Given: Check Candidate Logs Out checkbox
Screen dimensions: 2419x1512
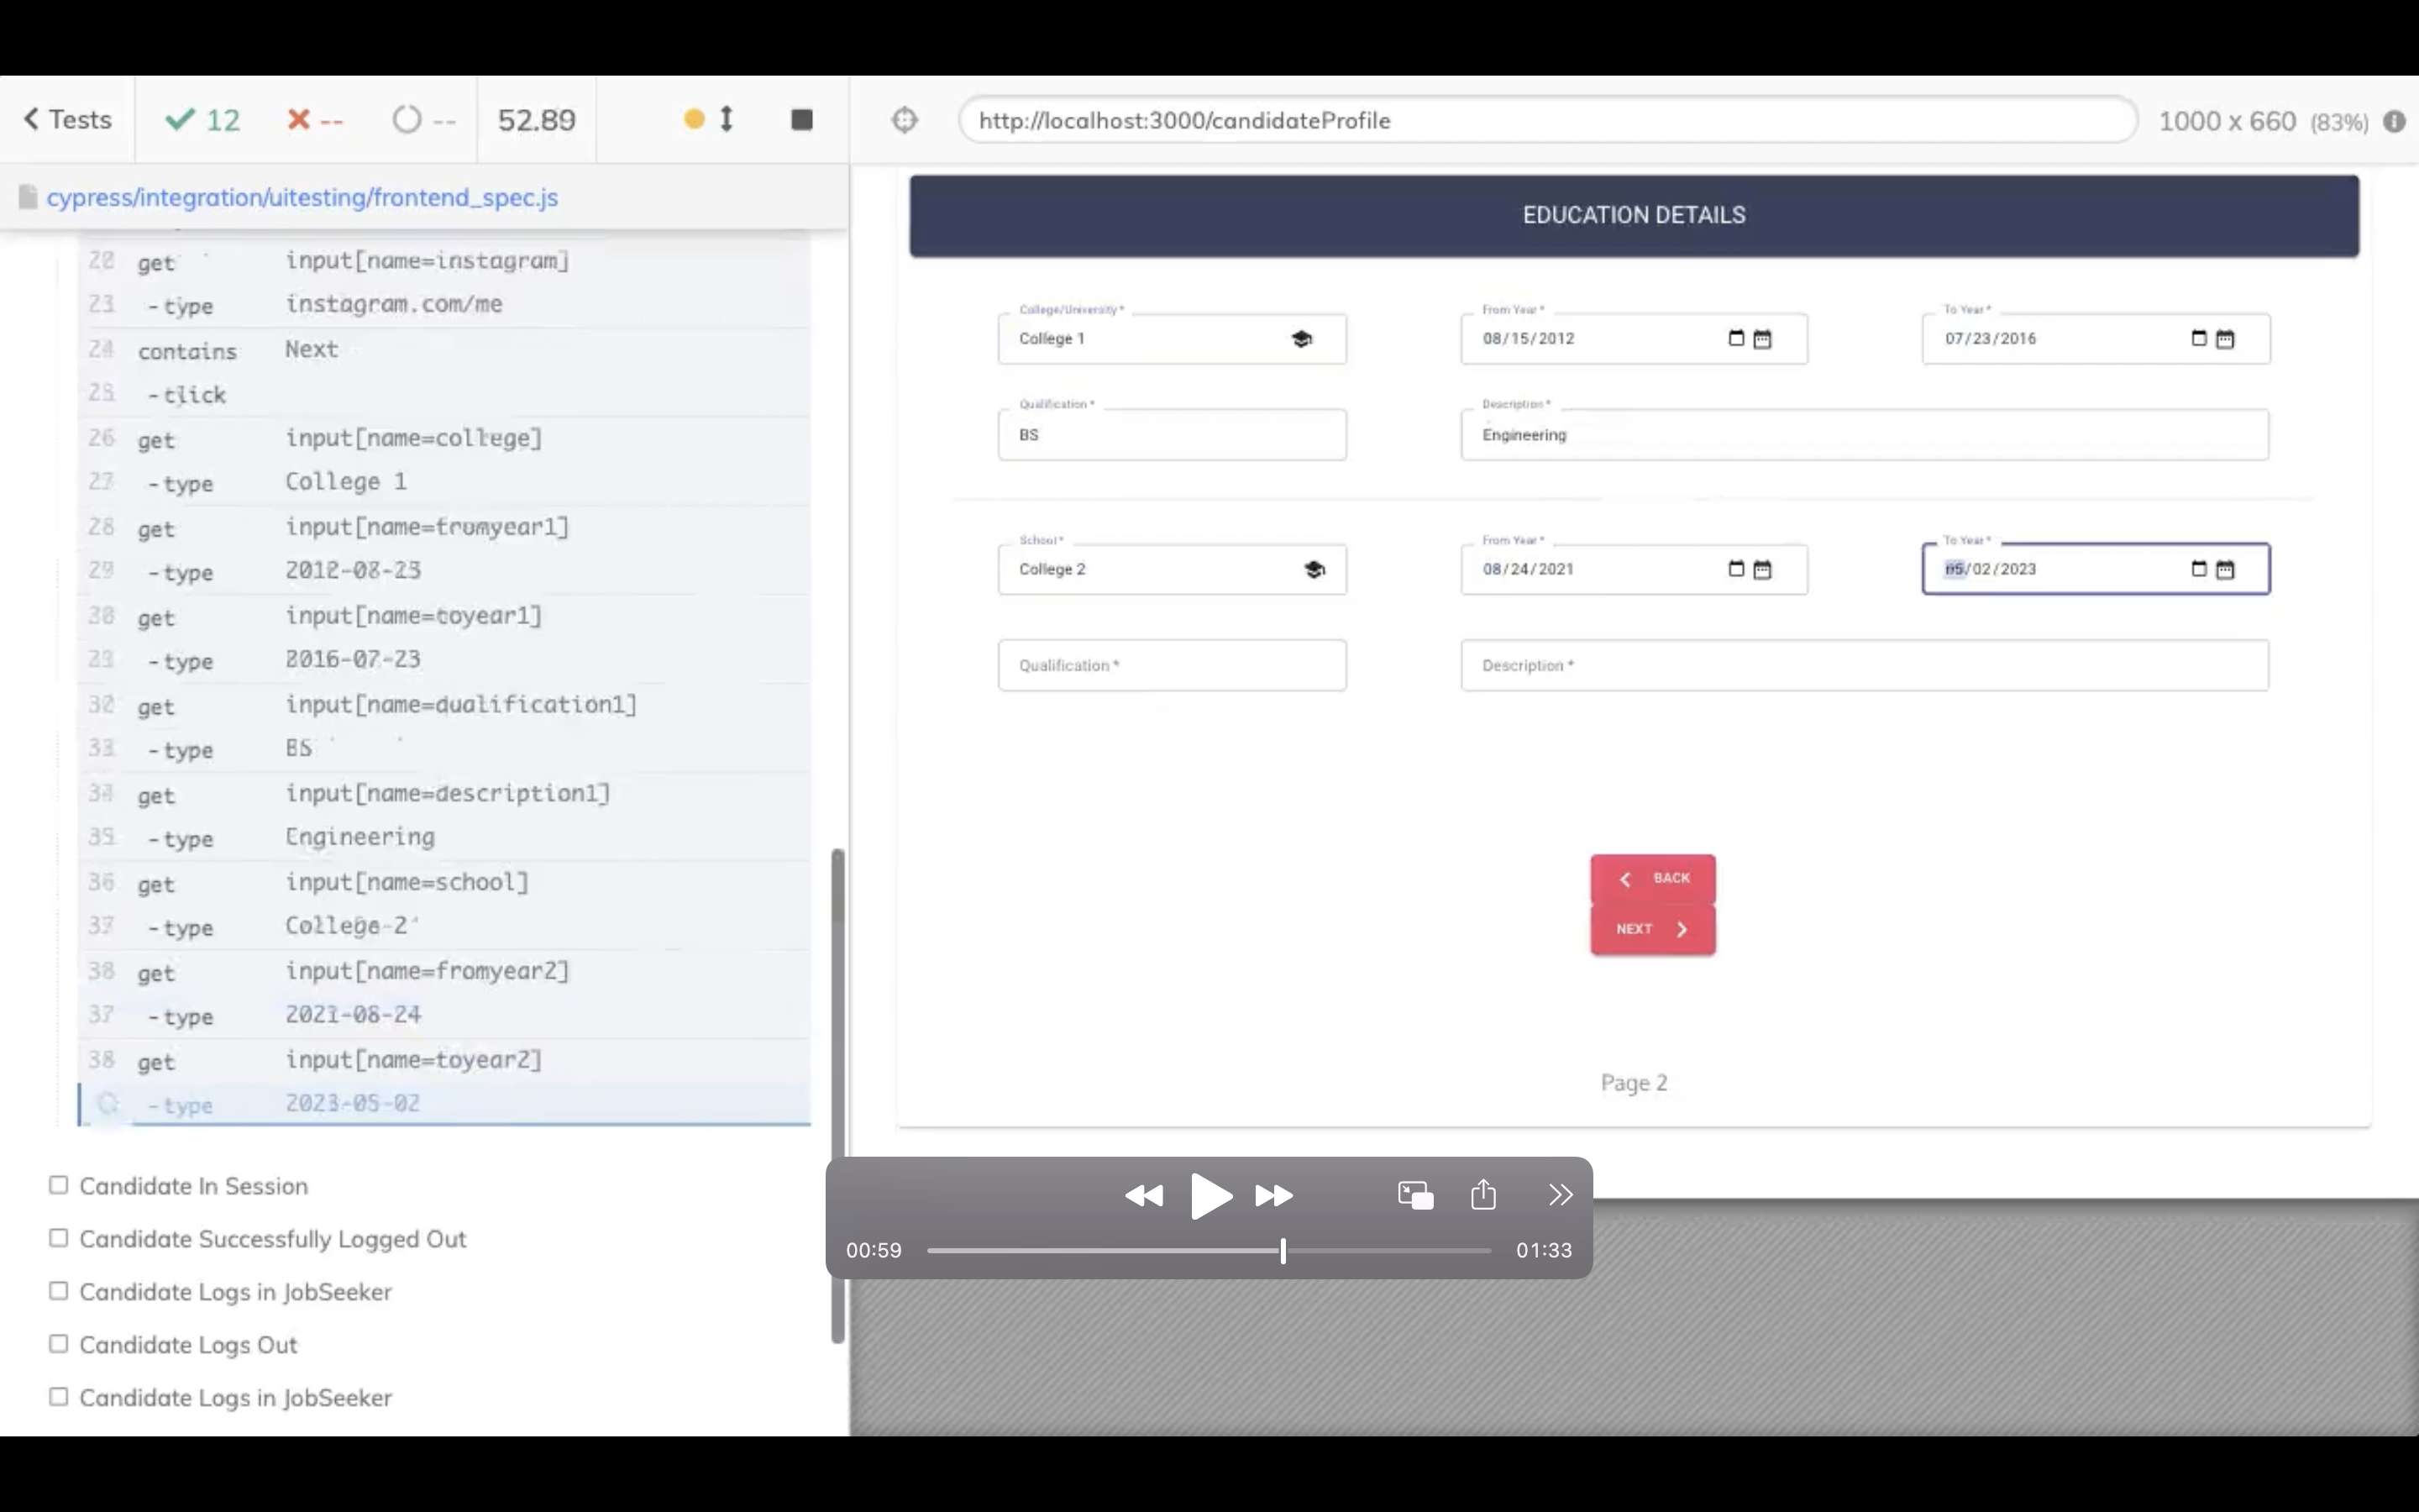Looking at the screenshot, I should pyautogui.click(x=59, y=1344).
